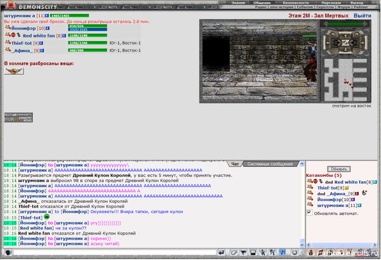This screenshot has width=381, height=260.
Task: Click private arrow for Йоннифэр in Катакомбы list
Action: tap(310, 198)
